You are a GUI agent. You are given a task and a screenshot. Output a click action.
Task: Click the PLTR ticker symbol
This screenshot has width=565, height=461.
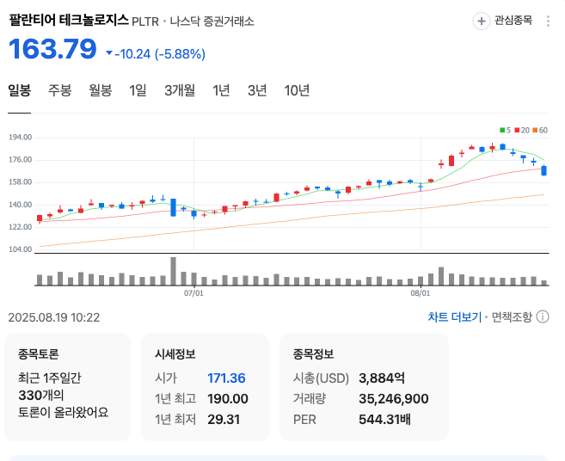[145, 22]
